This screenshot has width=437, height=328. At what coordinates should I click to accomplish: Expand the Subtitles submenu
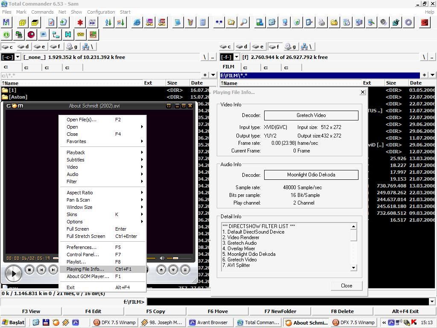(102, 160)
